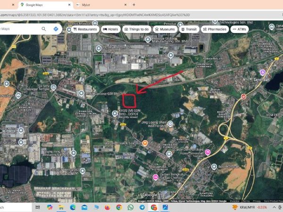This screenshot has height=212, width=283.
Task: Click the Perodua Global Manufacturing pin
Action: (x=148, y=40)
